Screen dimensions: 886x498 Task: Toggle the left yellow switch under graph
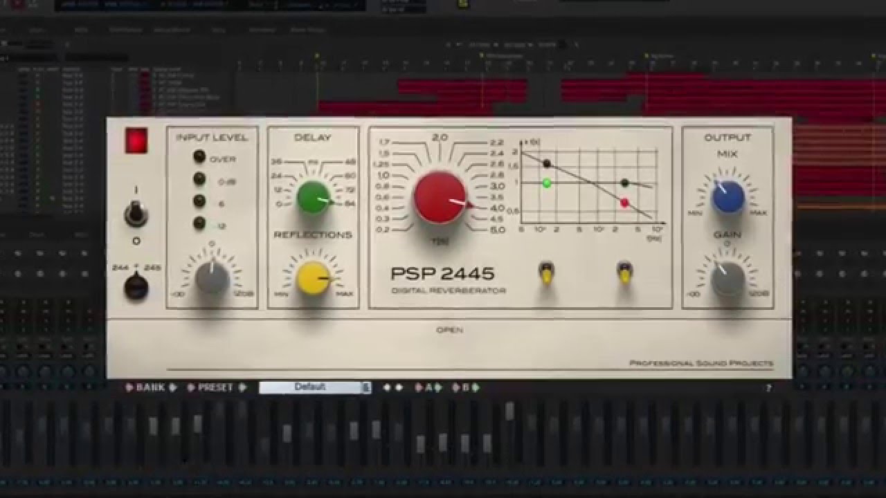tap(545, 273)
